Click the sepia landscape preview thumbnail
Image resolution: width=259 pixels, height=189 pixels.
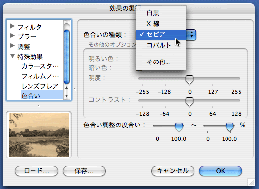tap(39, 135)
